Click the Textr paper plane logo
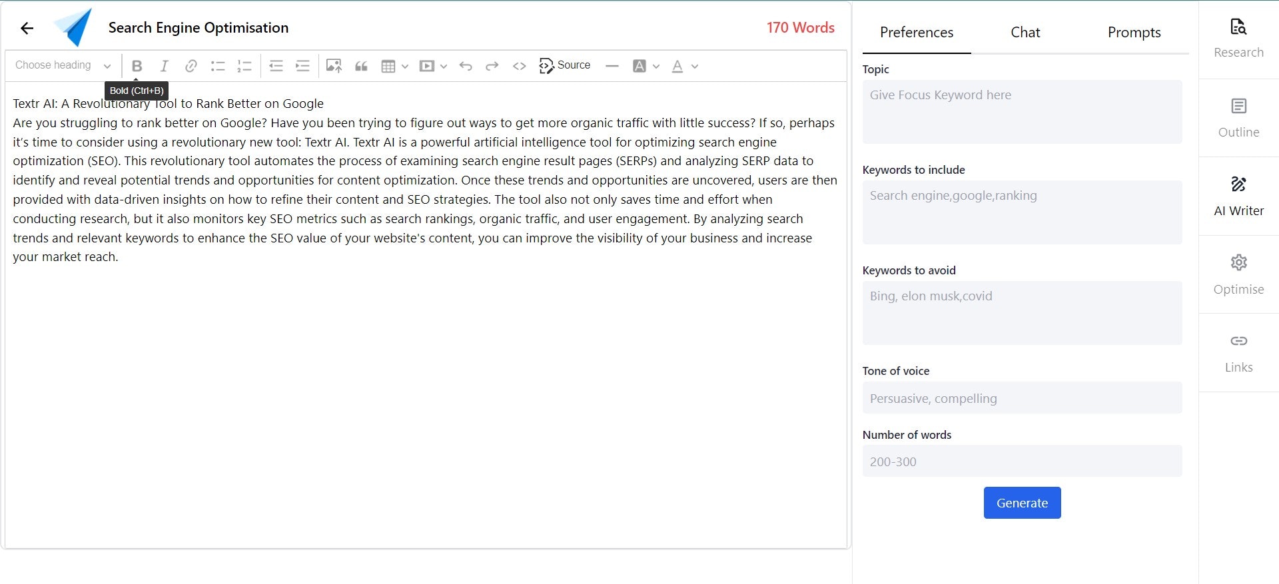Screen dimensions: 1279x584 (73, 27)
